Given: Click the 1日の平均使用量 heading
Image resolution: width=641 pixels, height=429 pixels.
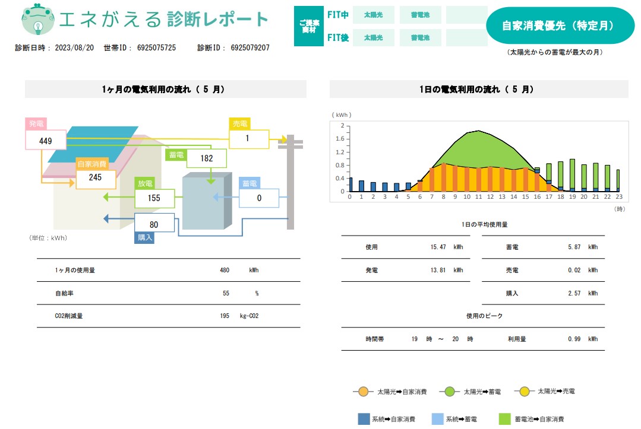Looking at the screenshot, I should (484, 224).
